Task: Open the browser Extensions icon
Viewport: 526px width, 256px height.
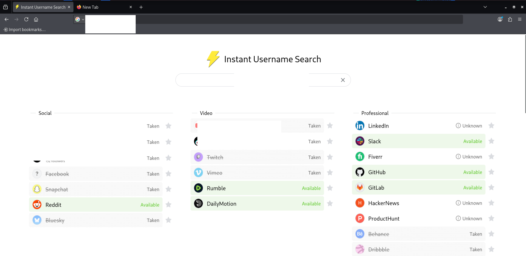Action: (x=510, y=19)
